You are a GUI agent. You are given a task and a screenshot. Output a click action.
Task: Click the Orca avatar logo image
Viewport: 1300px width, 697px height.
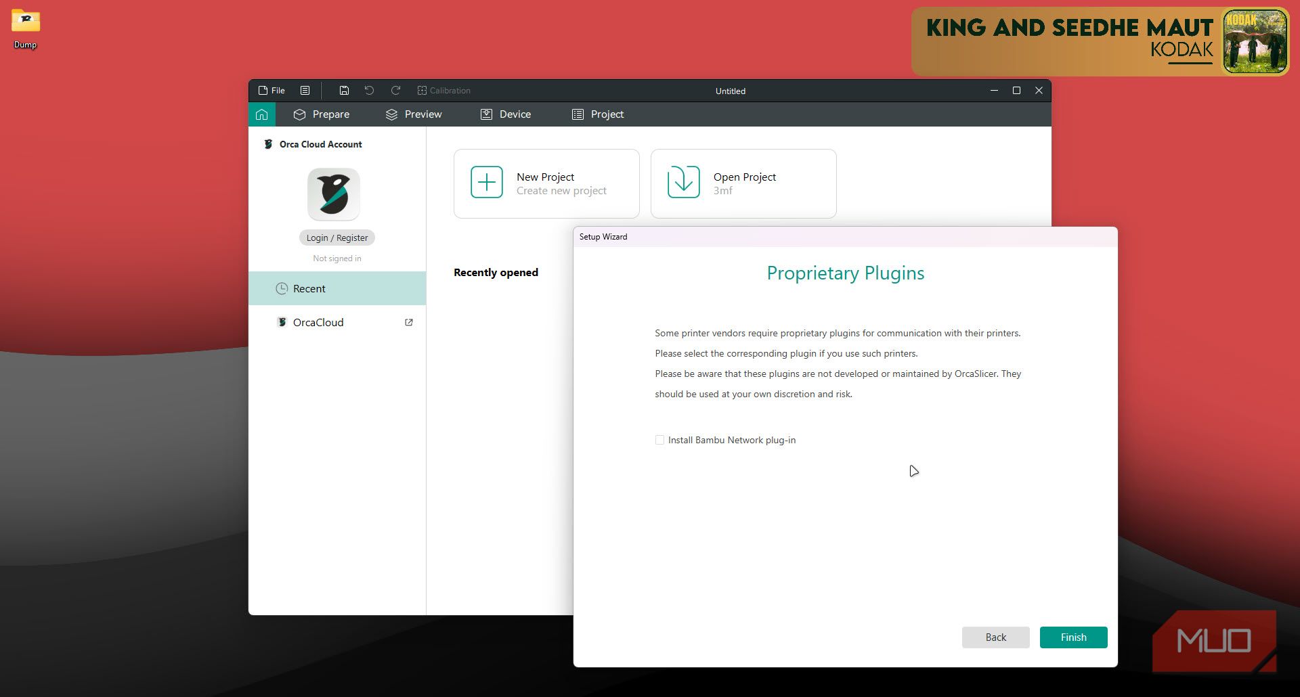coord(334,194)
